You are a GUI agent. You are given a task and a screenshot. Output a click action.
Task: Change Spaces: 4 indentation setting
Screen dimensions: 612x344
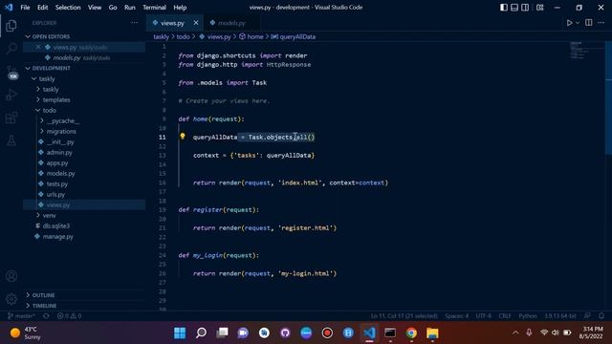click(x=456, y=316)
